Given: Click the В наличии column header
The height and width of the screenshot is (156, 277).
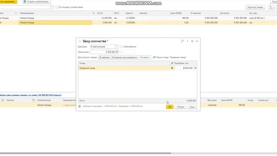Looking at the screenshot, I should coord(204,13).
